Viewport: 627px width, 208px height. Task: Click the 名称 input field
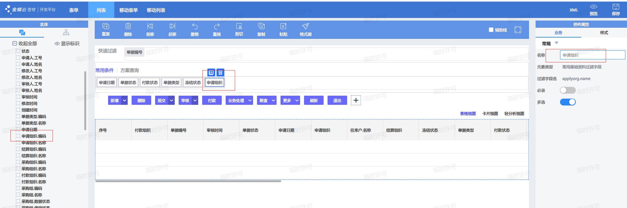pos(592,55)
